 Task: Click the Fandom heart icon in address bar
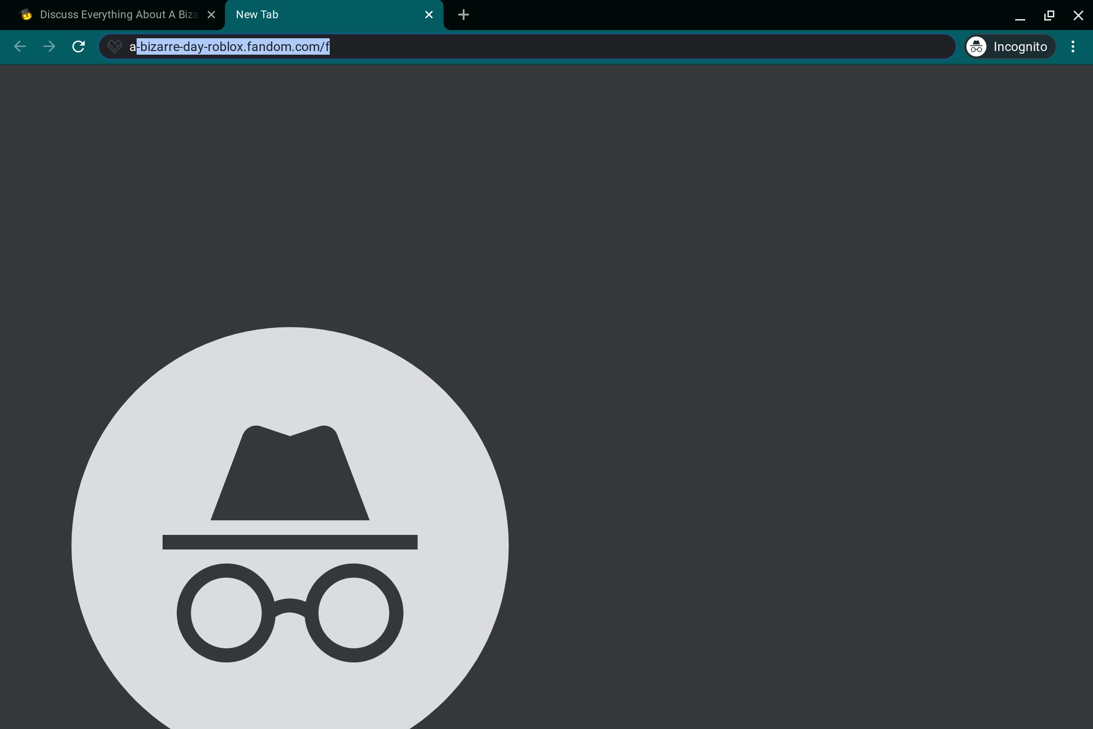pos(114,46)
